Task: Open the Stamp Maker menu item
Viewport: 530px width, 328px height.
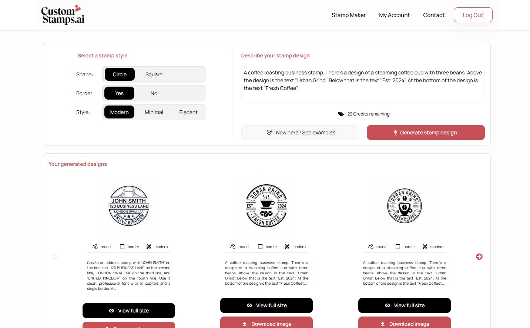Action: pos(349,15)
